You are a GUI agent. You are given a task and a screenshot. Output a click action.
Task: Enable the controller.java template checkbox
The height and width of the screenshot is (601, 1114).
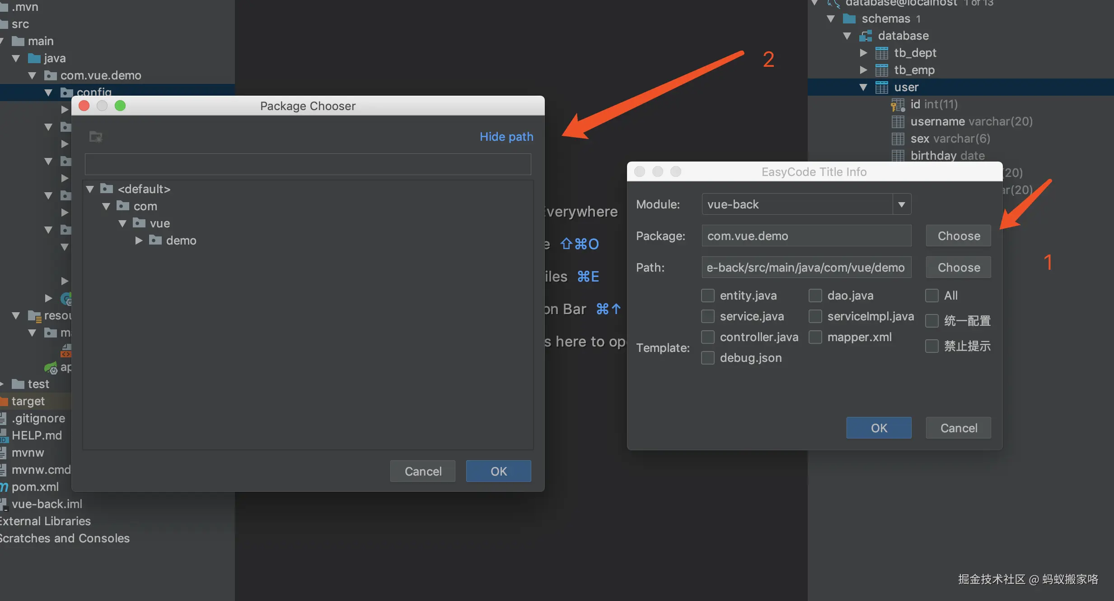click(x=708, y=337)
